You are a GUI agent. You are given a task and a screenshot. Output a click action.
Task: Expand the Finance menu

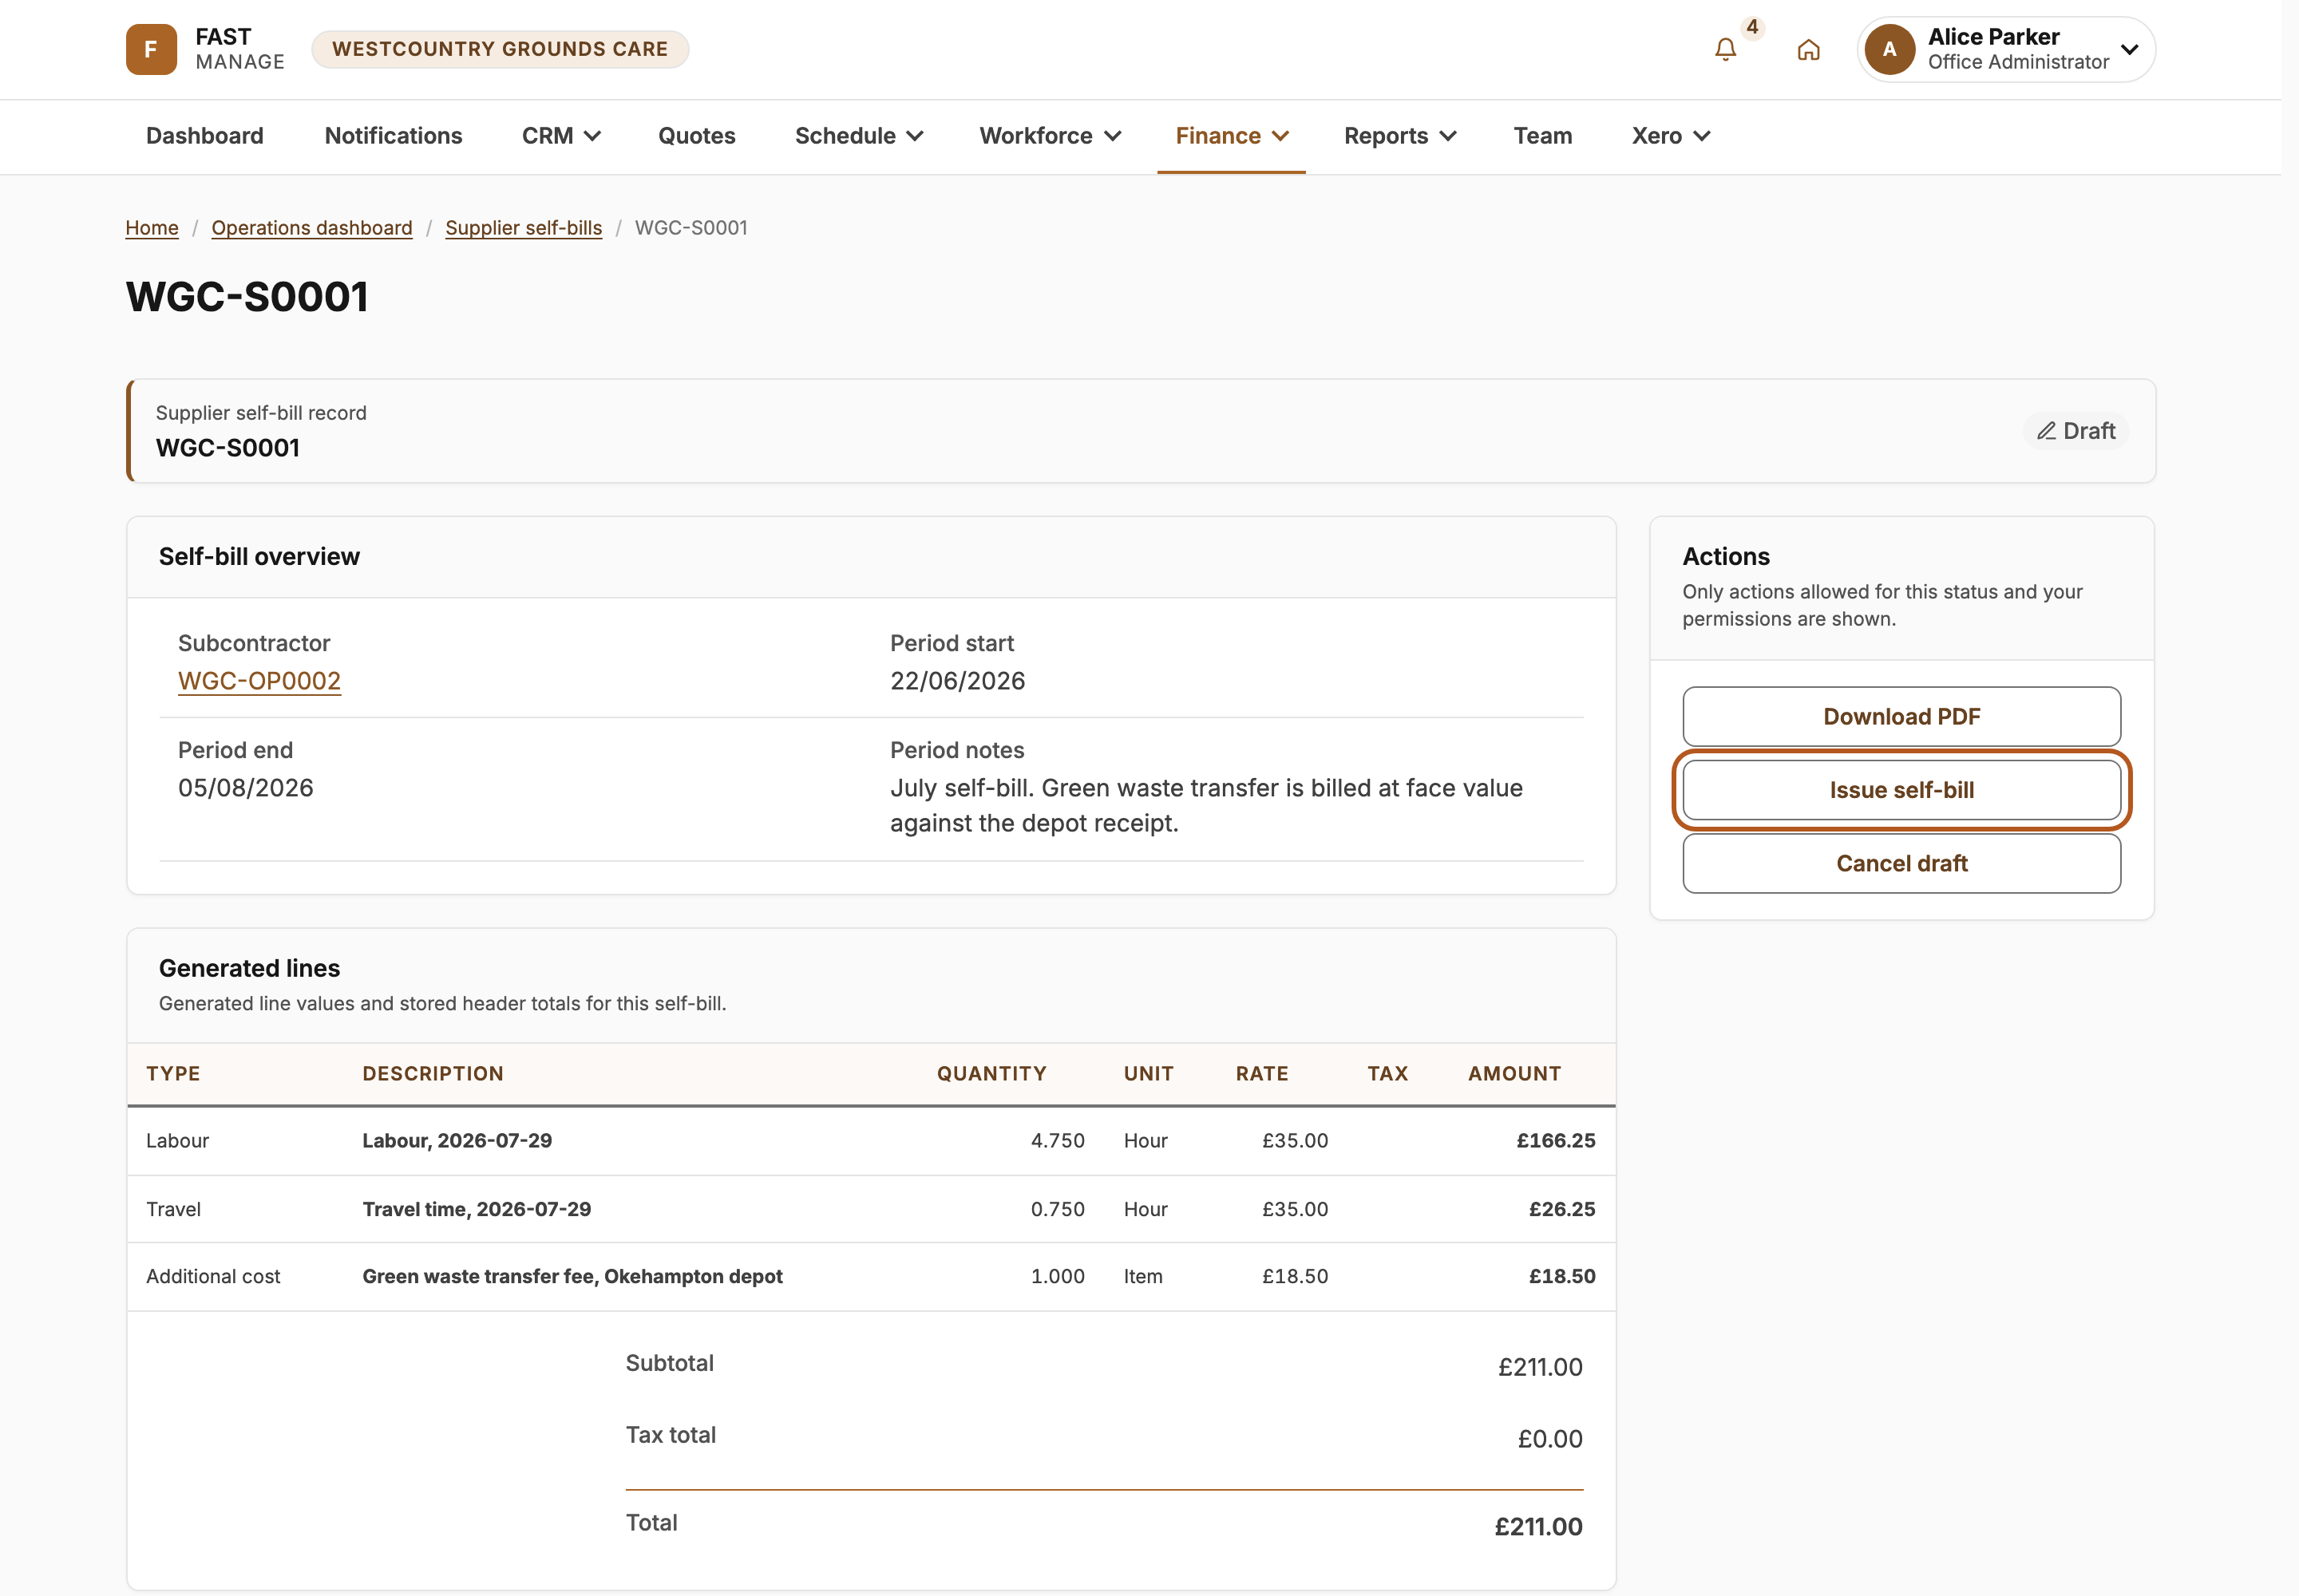coord(1232,136)
